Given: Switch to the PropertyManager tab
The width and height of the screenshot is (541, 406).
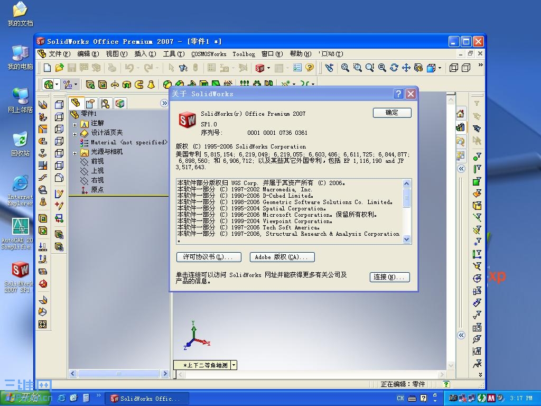Looking at the screenshot, I should pos(90,103).
